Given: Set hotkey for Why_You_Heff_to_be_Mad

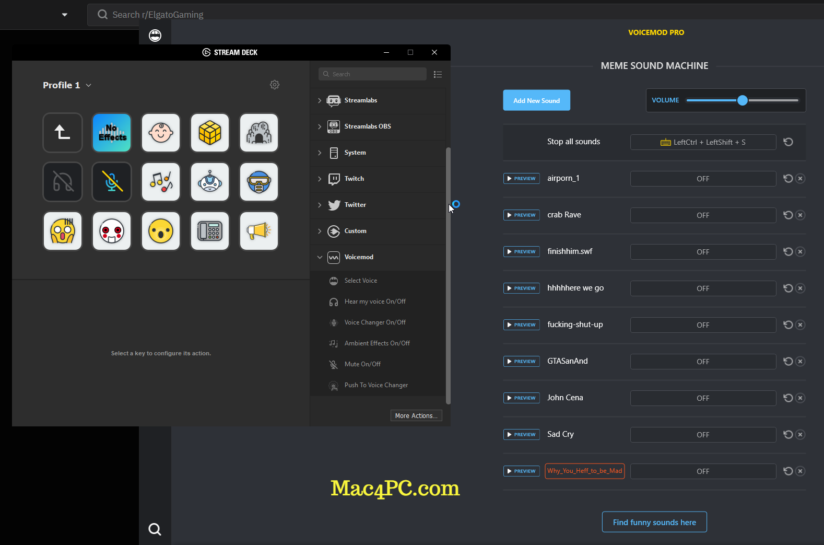Looking at the screenshot, I should [x=703, y=471].
